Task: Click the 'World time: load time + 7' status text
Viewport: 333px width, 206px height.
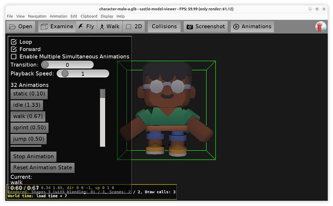Action: 37,196
